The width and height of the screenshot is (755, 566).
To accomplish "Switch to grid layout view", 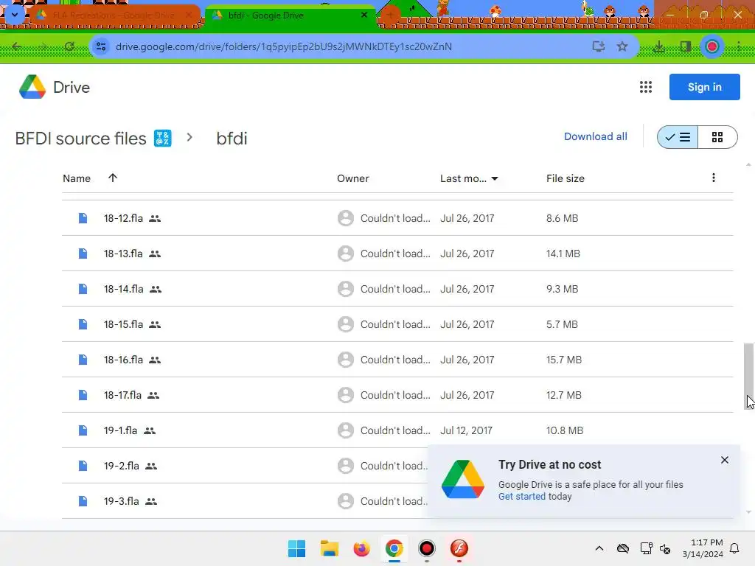I will point(717,137).
